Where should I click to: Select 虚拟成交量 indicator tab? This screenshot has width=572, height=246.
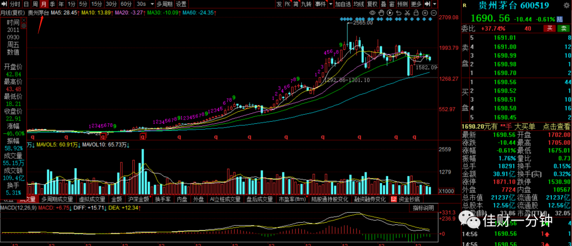pyautogui.click(x=92, y=199)
